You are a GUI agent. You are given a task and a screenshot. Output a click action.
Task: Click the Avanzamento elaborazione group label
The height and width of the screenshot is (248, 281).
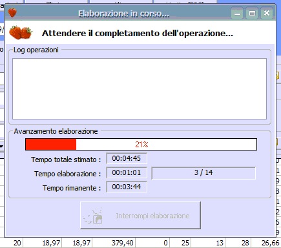click(x=56, y=131)
